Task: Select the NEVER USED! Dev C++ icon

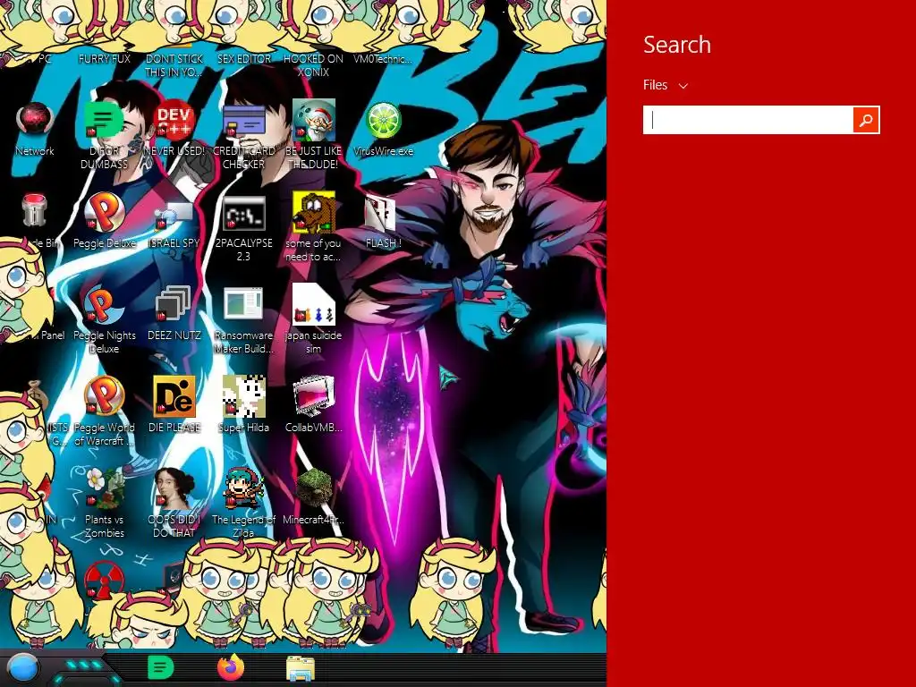Action: point(174,122)
